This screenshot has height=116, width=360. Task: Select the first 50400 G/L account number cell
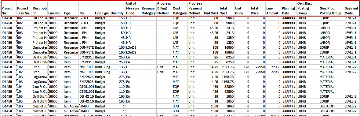[x=86, y=106]
